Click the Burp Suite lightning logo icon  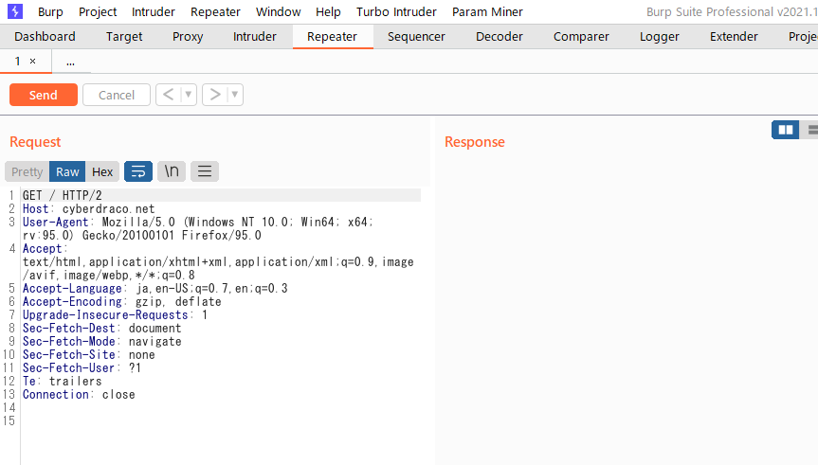(x=14, y=12)
